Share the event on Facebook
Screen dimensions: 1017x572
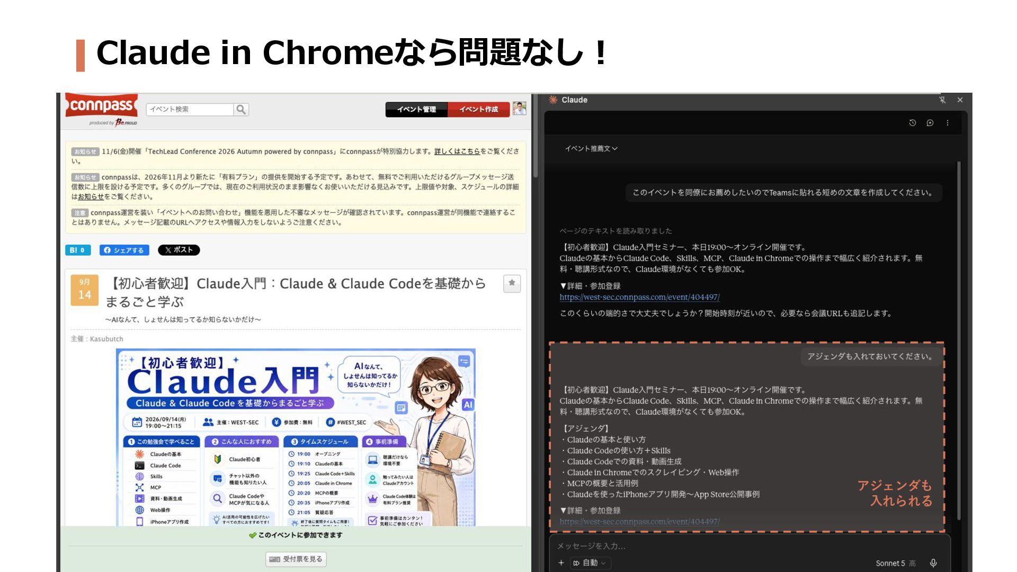(x=124, y=250)
